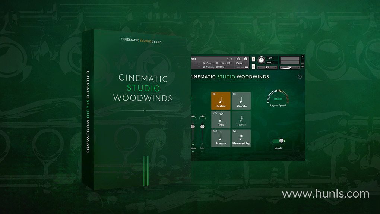380x214 pixels.
Task: Click the Legato Speed dial
Action: point(278,98)
